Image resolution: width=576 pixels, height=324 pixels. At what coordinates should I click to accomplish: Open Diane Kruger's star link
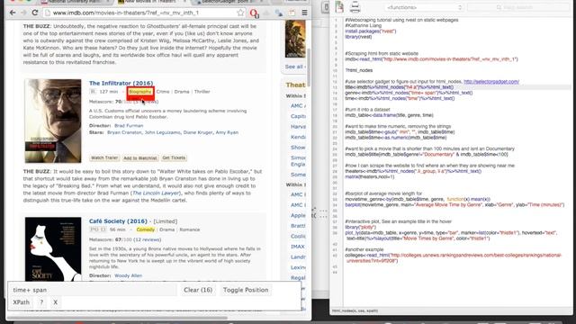[198, 132]
